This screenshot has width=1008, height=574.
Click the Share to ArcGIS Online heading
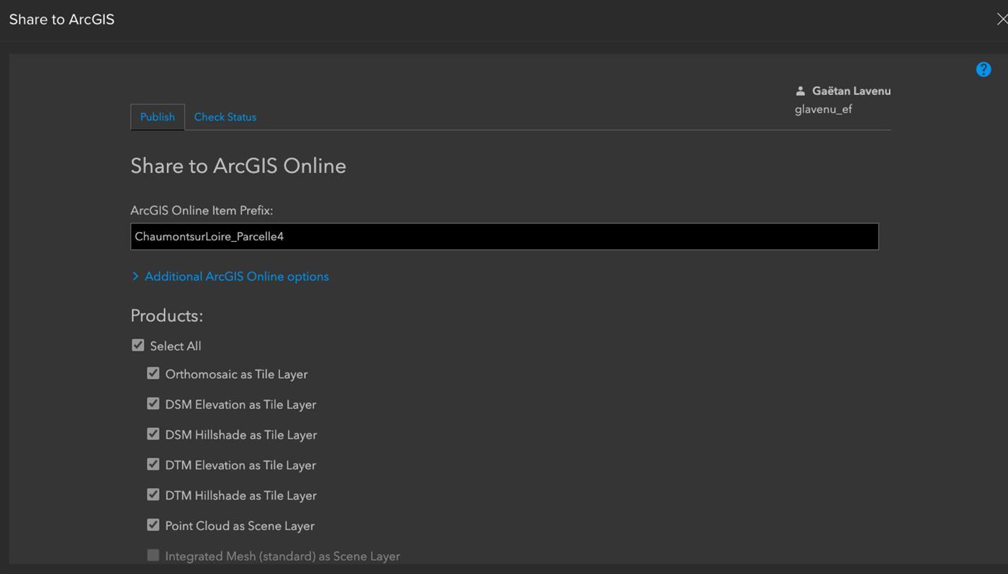click(x=238, y=166)
